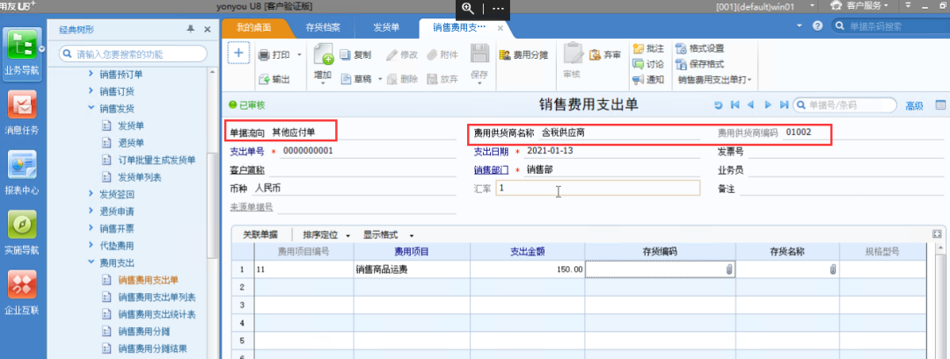Close the 销售费用支出单 tab
Viewport: 950px width, 359px height.
pyautogui.click(x=501, y=28)
